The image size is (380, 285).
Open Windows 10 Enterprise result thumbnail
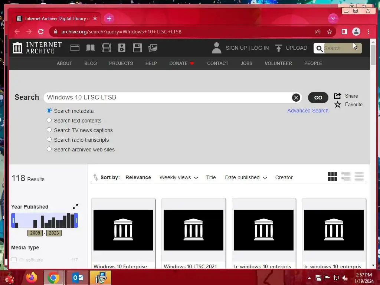pyautogui.click(x=123, y=230)
